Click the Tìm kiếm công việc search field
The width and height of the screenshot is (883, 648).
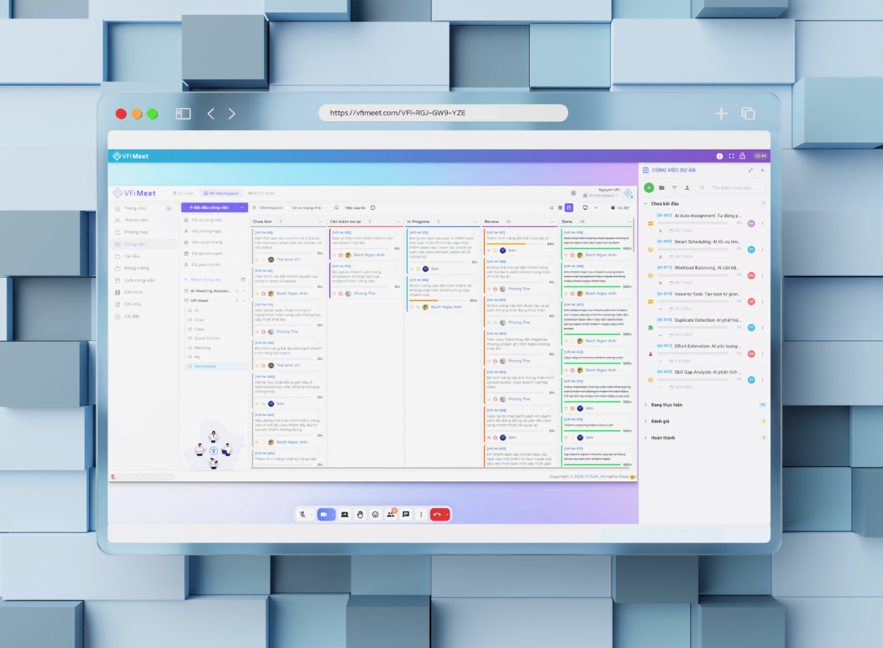tap(730, 188)
